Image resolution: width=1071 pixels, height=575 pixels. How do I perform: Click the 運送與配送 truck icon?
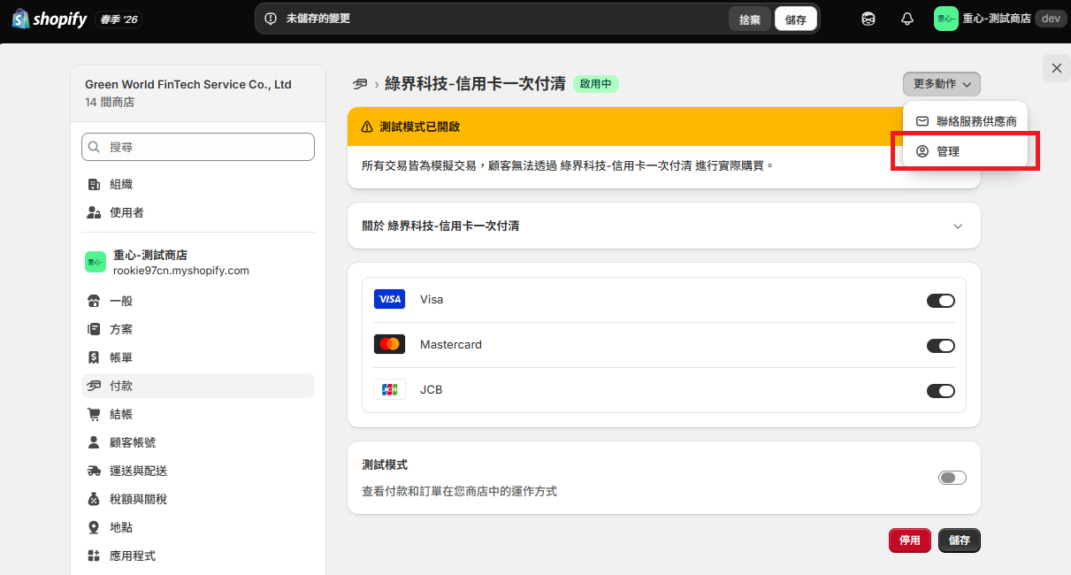click(94, 471)
